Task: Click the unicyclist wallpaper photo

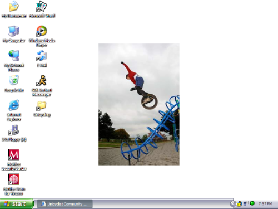Action: click(139, 104)
